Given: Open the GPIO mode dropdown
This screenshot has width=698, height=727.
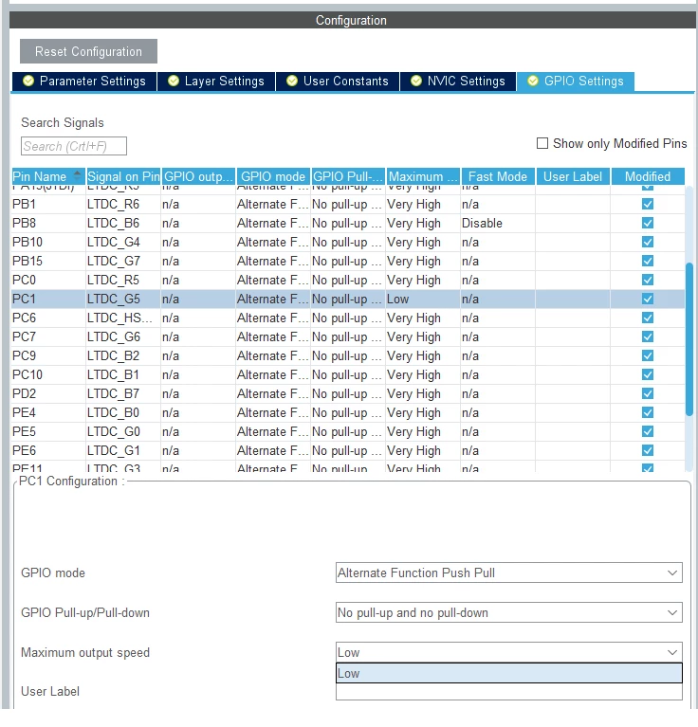Looking at the screenshot, I should (508, 573).
